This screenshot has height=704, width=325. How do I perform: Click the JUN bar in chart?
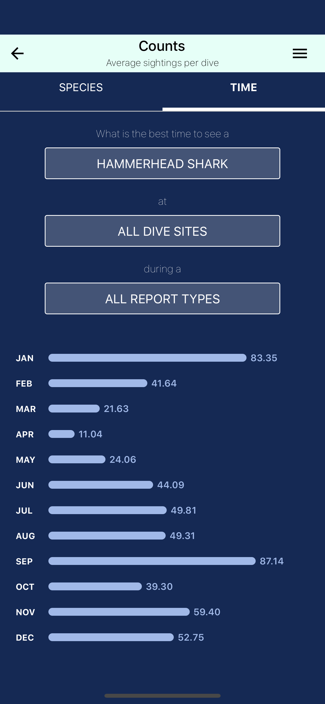pyautogui.click(x=101, y=485)
